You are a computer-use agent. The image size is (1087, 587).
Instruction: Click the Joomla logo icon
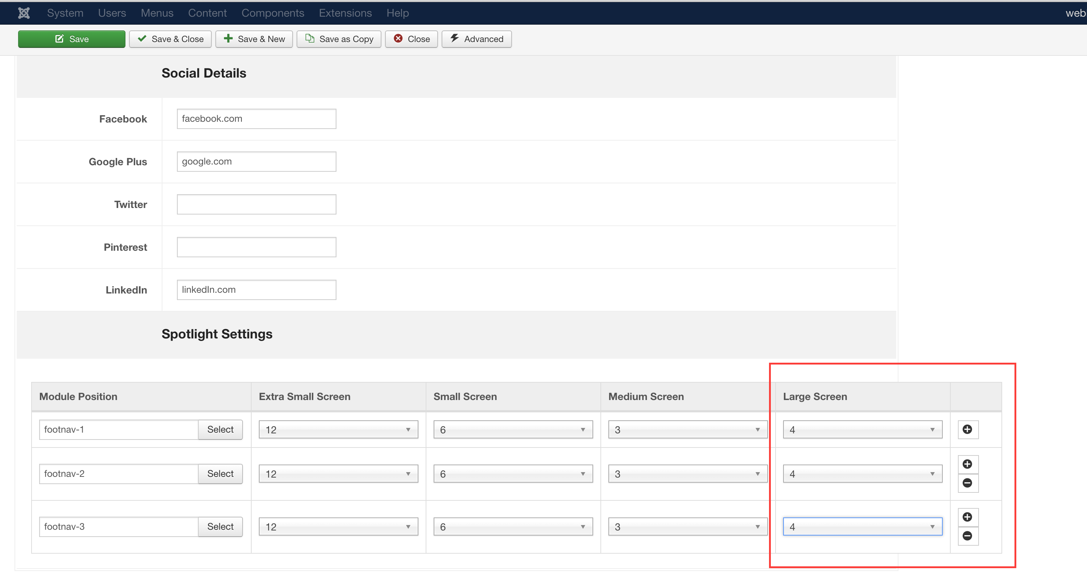tap(24, 13)
